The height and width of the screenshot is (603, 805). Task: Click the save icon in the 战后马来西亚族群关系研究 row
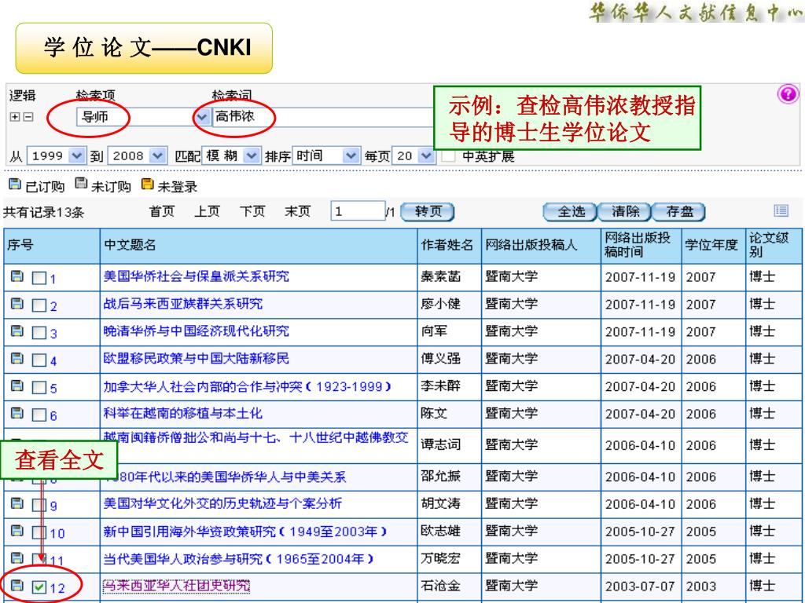17,304
